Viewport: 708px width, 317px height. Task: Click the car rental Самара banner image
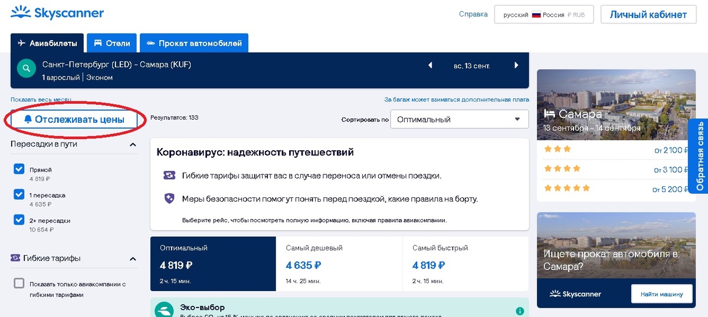click(x=616, y=245)
